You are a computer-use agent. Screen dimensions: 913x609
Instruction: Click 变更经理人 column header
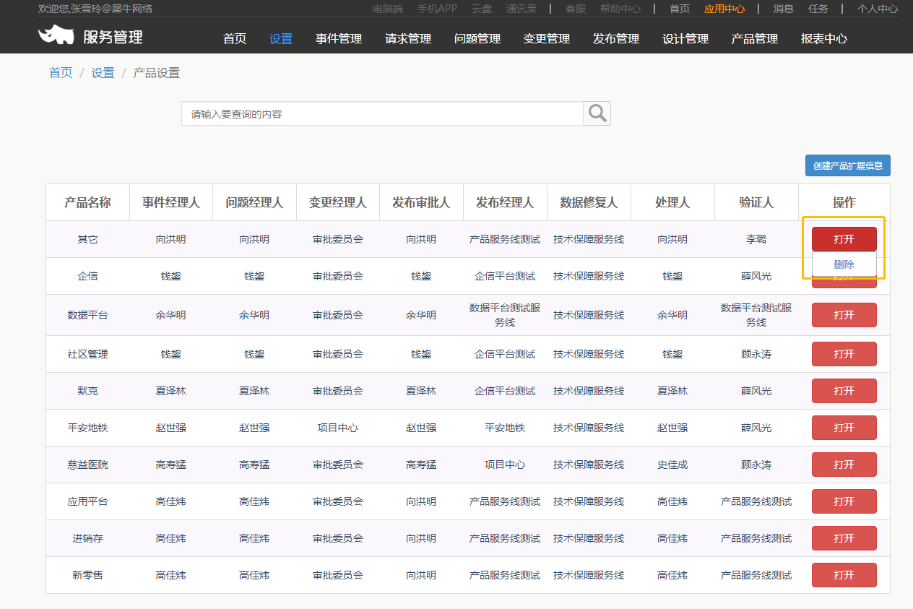tap(338, 202)
